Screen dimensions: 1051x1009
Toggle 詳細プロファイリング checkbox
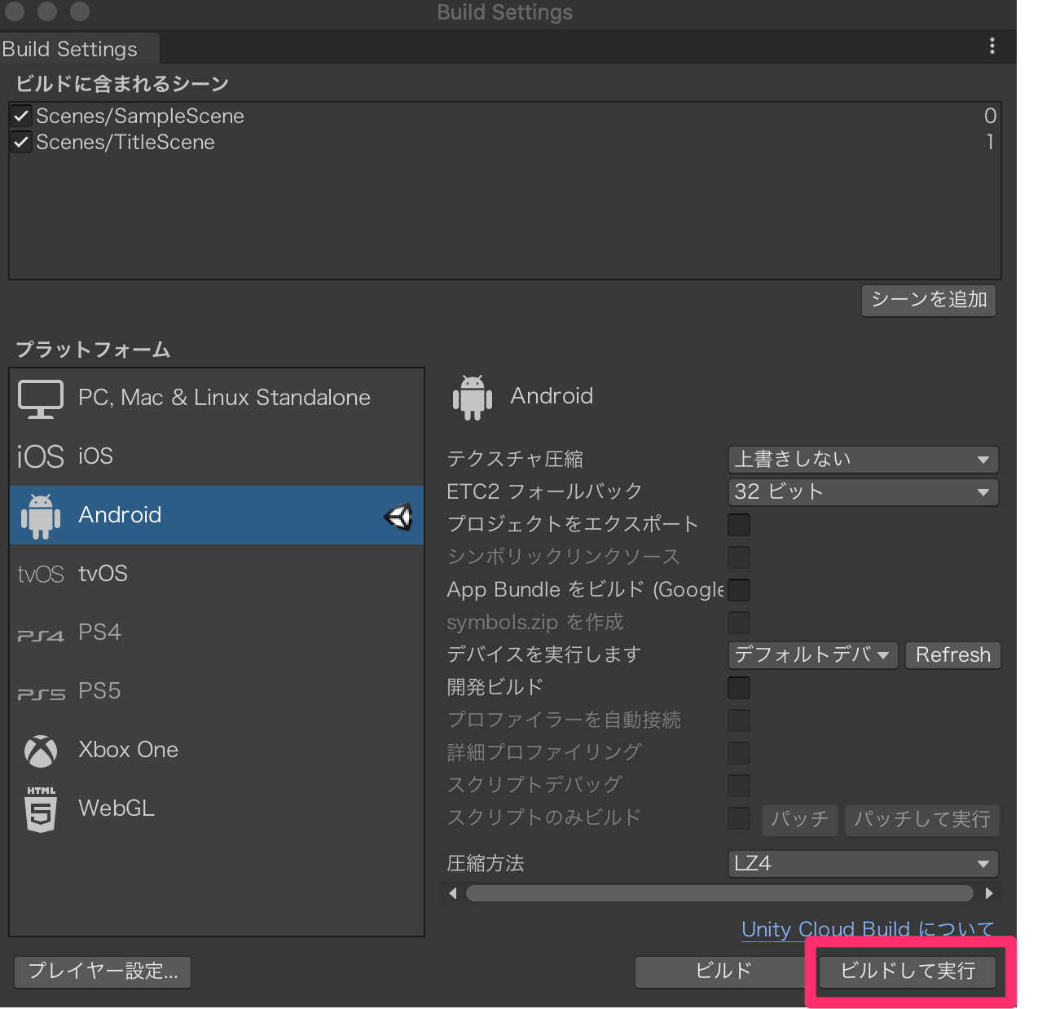click(739, 753)
